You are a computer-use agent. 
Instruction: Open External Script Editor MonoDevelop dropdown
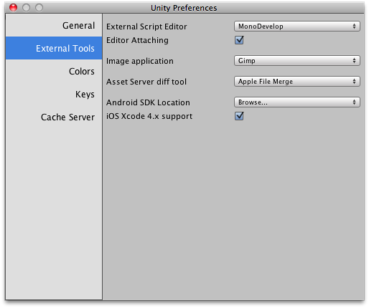click(x=297, y=27)
